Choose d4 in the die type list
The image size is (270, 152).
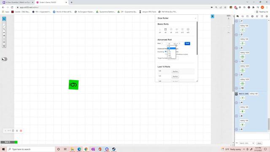172,46
